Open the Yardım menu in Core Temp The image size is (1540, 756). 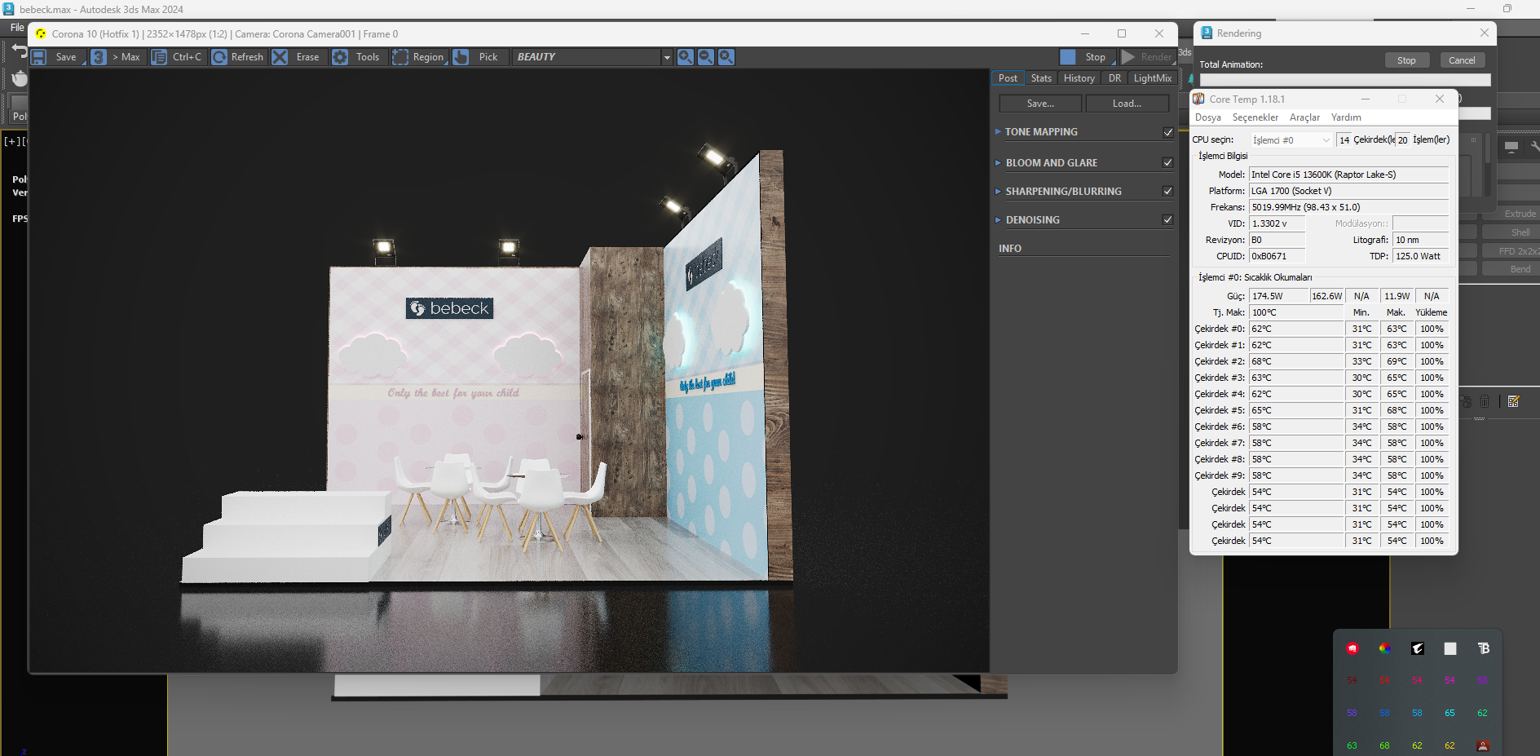coord(1346,117)
